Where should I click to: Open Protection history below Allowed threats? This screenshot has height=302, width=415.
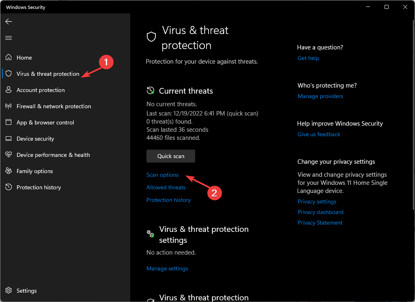click(168, 199)
